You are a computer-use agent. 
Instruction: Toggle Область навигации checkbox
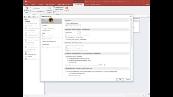66,23
